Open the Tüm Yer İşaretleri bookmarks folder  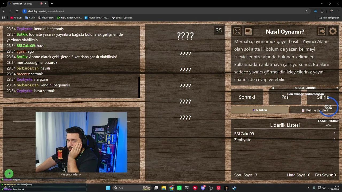pos(329,18)
